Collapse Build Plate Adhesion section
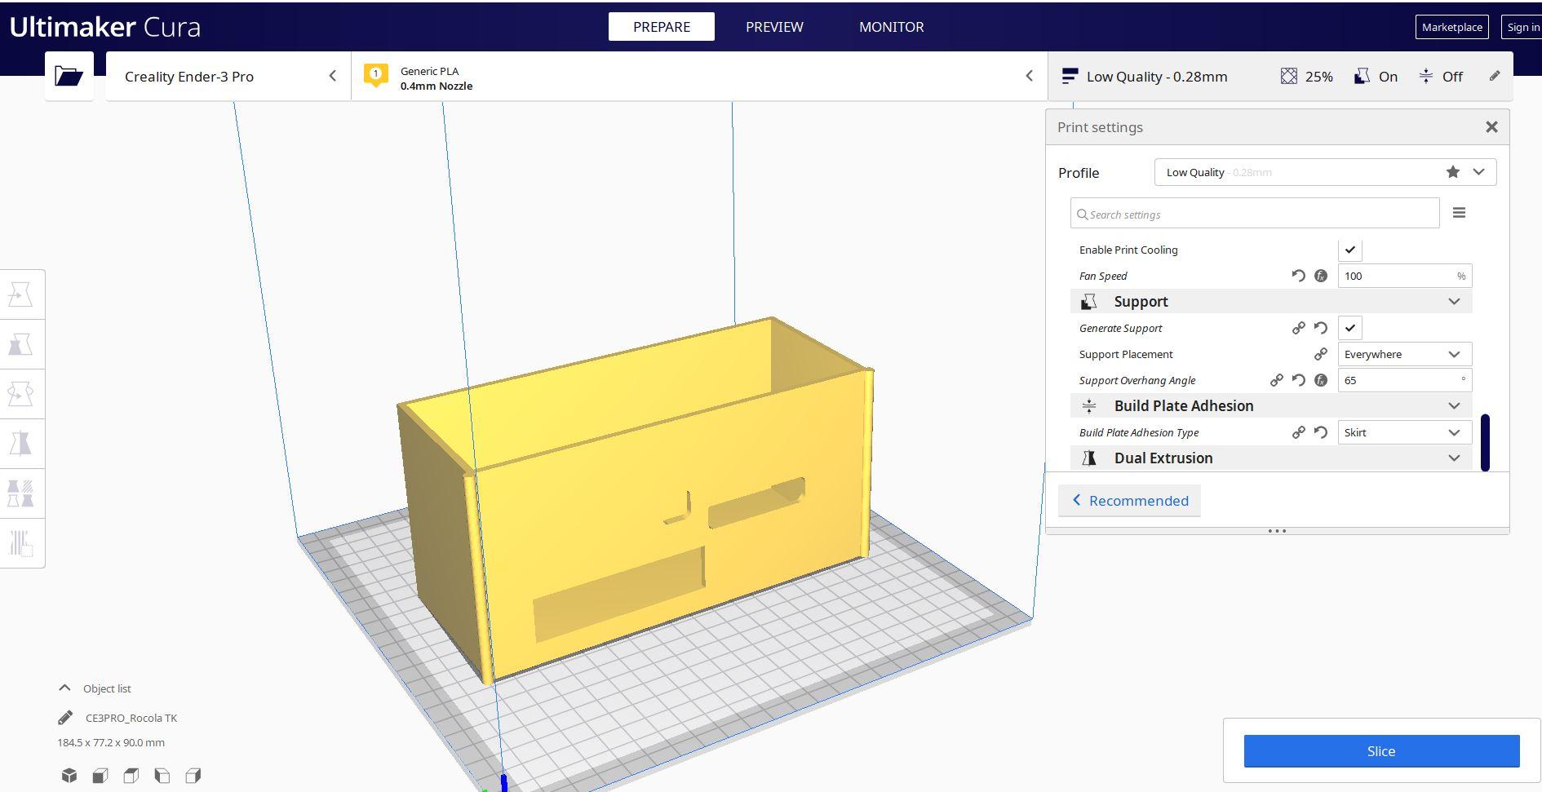1542x792 pixels. [x=1271, y=406]
